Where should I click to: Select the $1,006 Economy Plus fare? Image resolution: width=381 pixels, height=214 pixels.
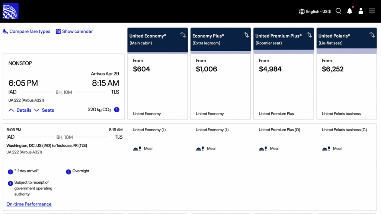pos(220,87)
